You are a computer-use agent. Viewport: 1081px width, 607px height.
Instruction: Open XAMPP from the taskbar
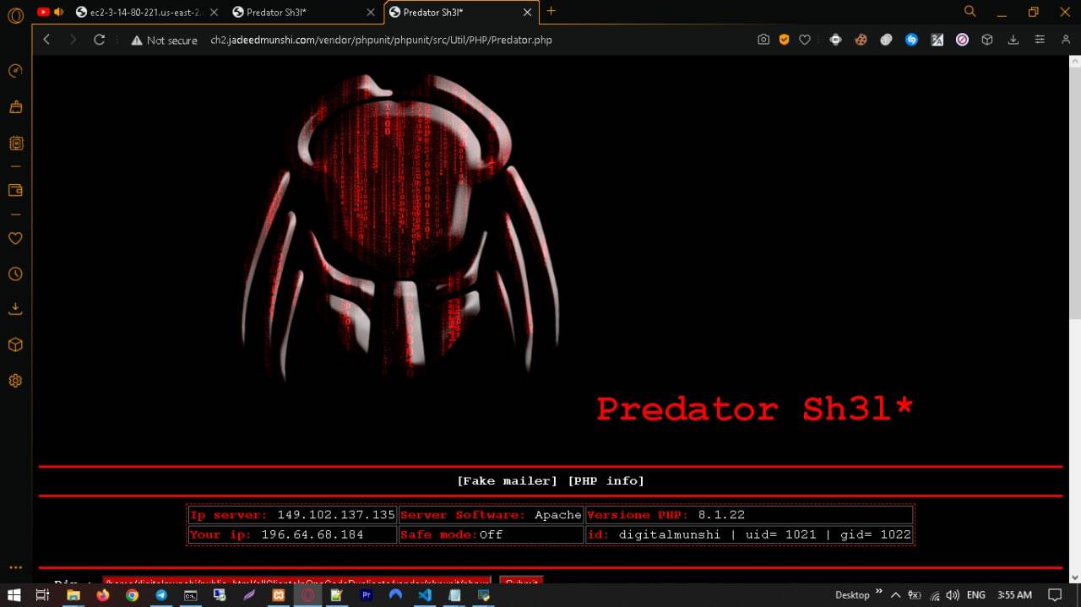279,595
